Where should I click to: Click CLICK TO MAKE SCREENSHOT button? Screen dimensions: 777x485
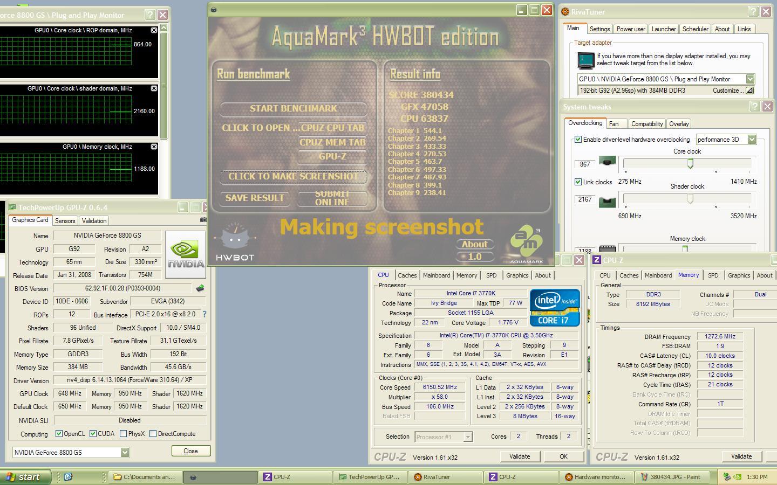pos(294,176)
